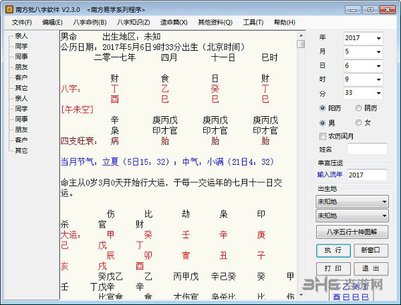The image size is (401, 305).
Task: Close the 南方批八字软件 window
Action: [x=388, y=10]
